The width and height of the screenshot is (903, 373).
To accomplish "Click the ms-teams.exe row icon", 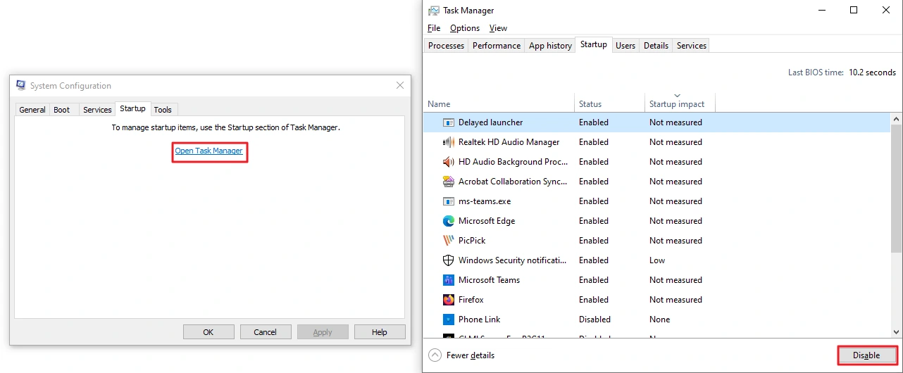I will [x=448, y=201].
